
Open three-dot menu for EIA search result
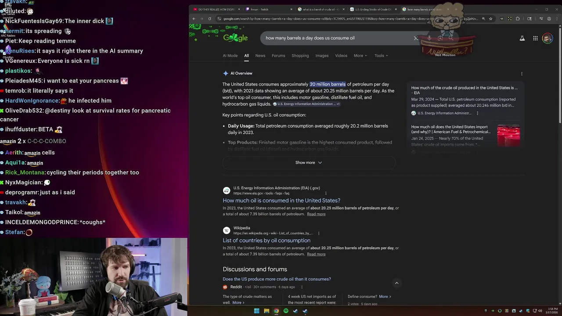click(326, 194)
